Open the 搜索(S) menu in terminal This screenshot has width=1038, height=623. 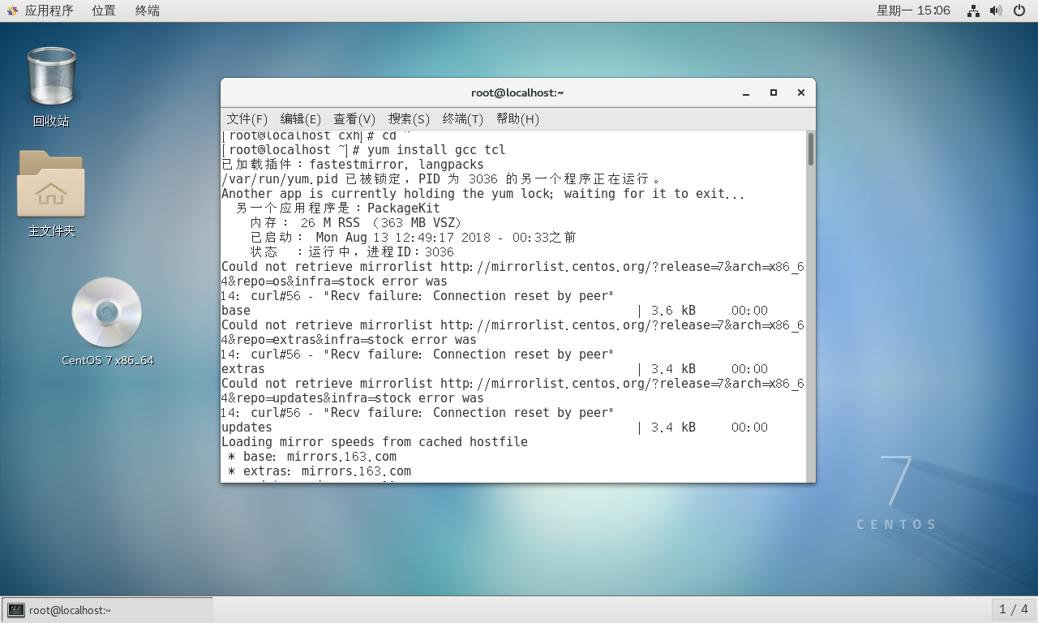(409, 119)
